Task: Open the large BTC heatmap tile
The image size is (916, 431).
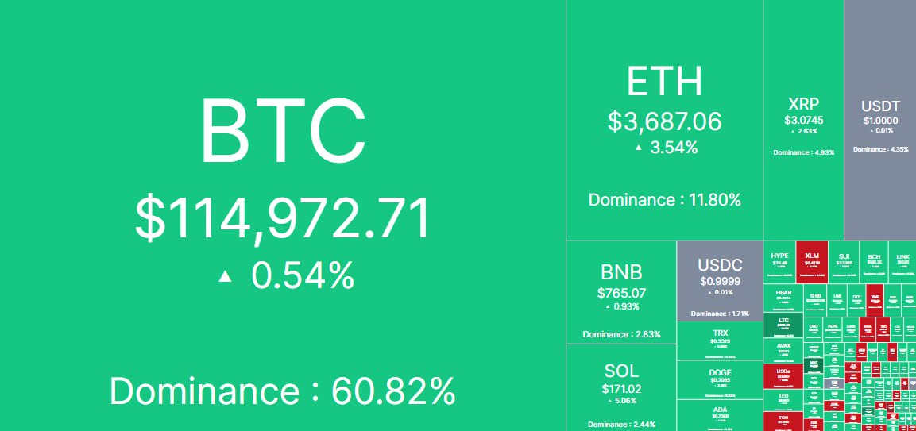Action: coord(283,216)
